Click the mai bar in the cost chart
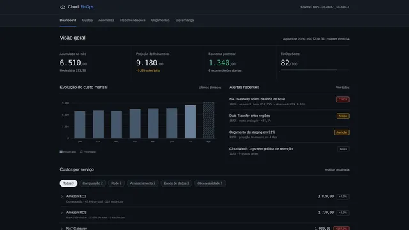Image resolution: width=409 pixels, height=230 pixels. (153, 123)
